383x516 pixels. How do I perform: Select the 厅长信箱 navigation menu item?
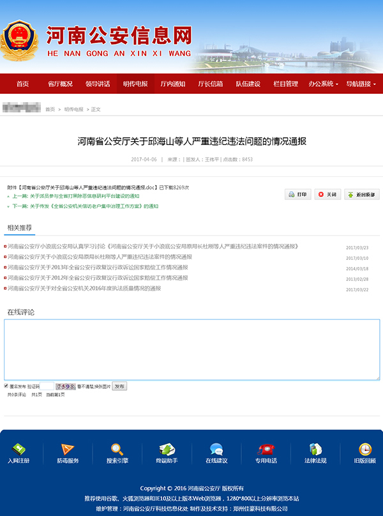click(210, 84)
